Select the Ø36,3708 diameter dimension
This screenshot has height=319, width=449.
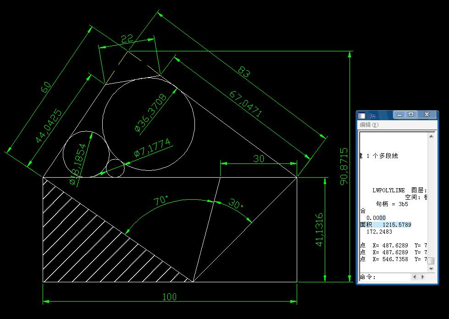click(x=150, y=112)
